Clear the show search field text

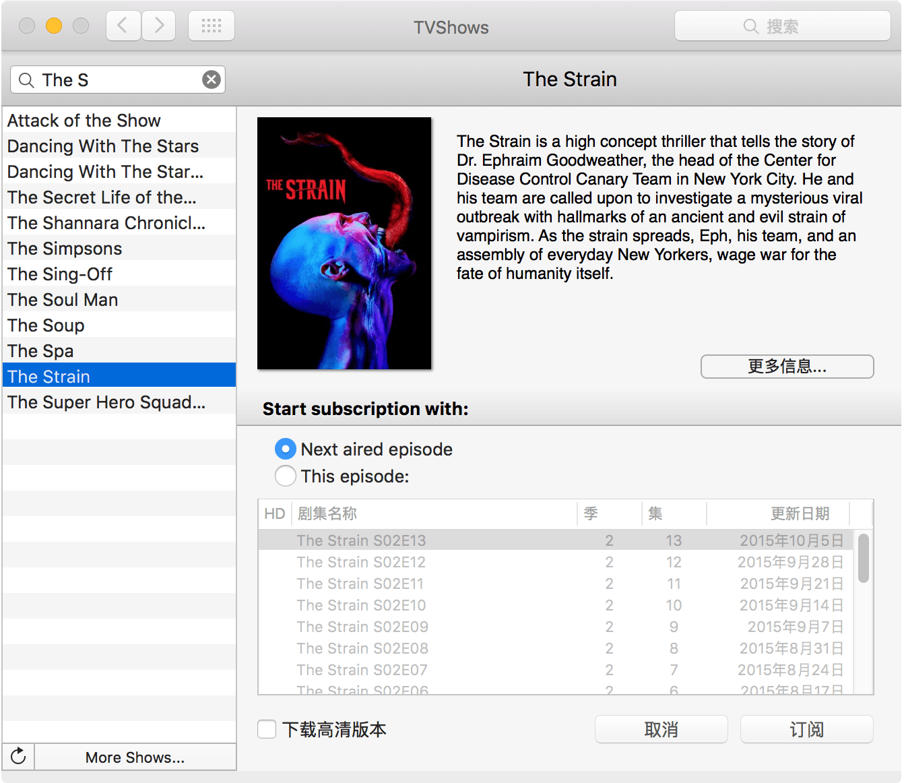(x=212, y=80)
